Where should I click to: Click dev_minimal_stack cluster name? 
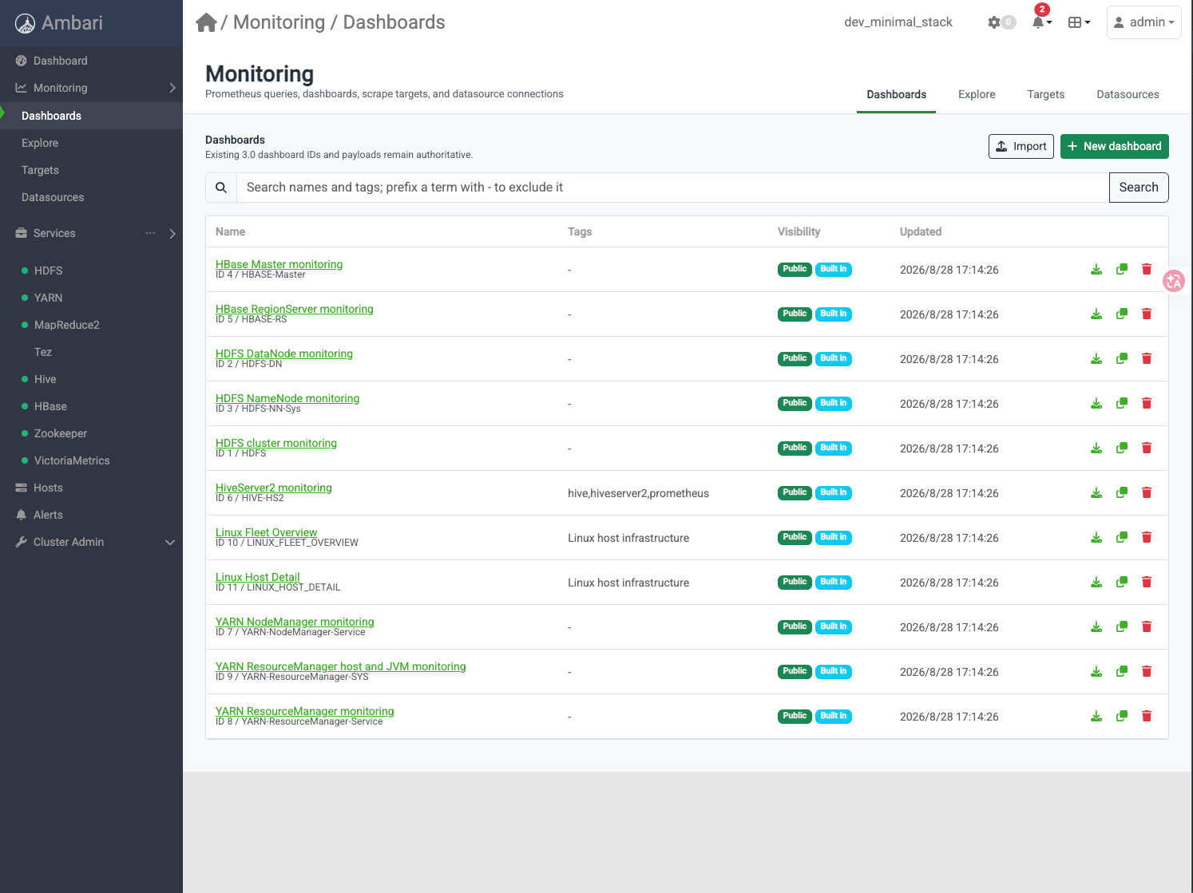(x=898, y=22)
